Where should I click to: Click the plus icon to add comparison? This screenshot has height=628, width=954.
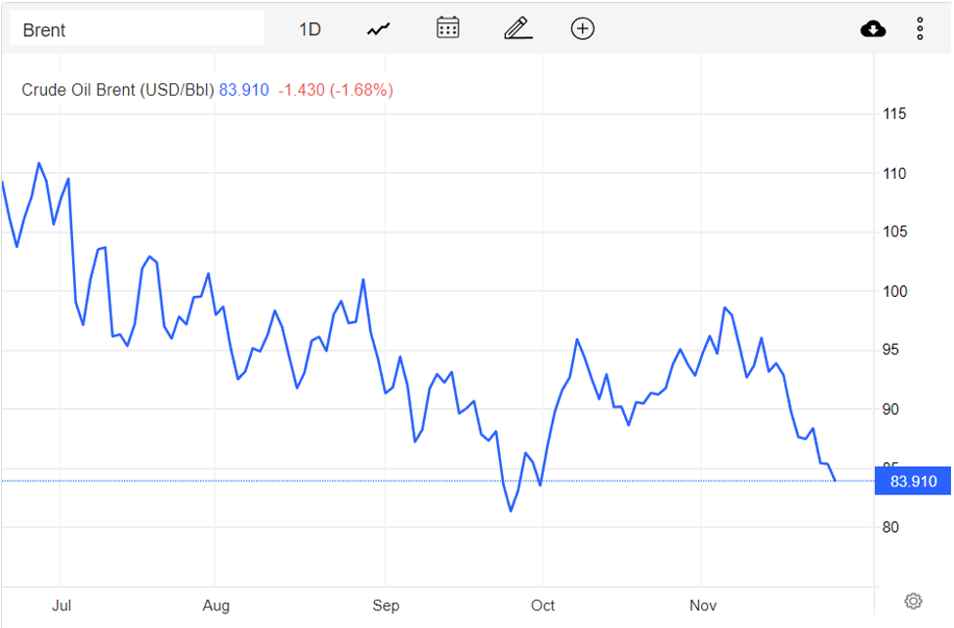pos(582,28)
